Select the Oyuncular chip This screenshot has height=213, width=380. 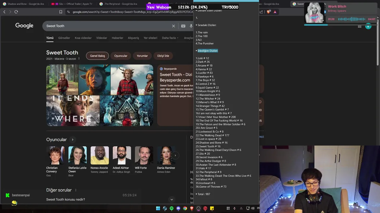(121, 56)
